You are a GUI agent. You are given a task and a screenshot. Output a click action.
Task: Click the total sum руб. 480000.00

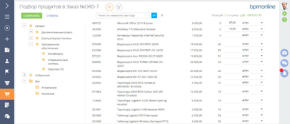(251, 15)
